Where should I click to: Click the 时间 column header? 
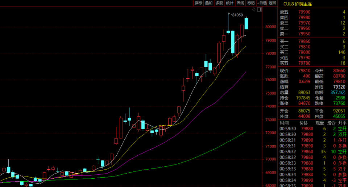tap(284, 123)
